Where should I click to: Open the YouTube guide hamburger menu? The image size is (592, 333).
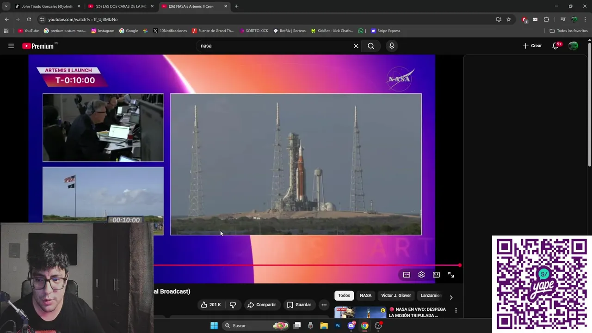click(x=11, y=46)
